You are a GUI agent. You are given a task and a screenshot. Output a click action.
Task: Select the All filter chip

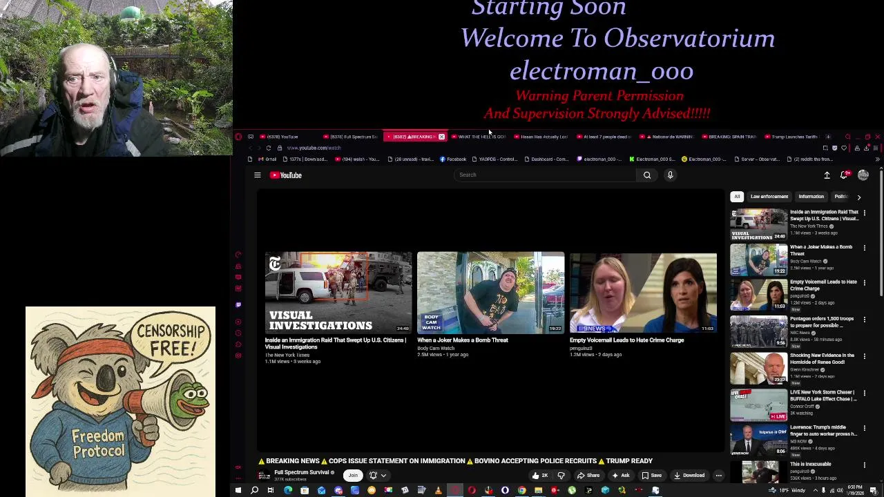(x=737, y=197)
